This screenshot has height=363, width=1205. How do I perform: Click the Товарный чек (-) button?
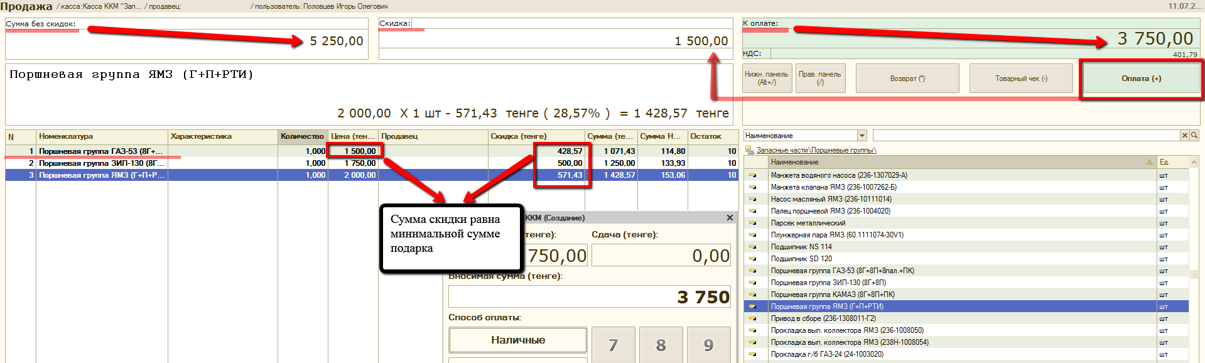click(x=1021, y=79)
